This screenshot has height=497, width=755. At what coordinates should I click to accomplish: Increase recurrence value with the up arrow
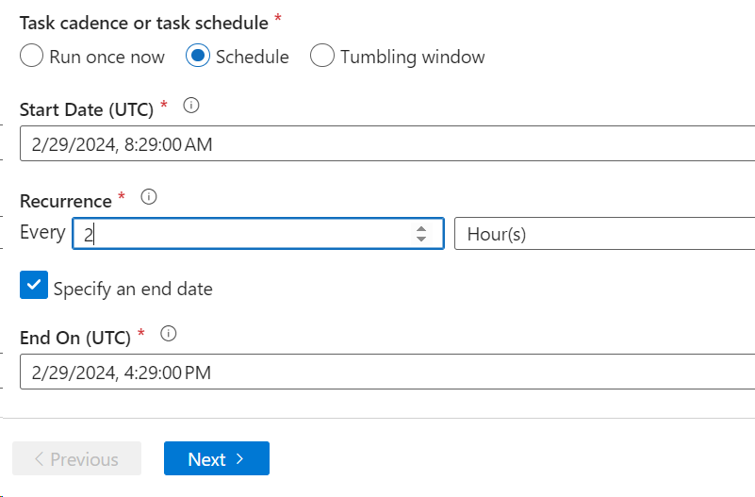click(x=421, y=228)
